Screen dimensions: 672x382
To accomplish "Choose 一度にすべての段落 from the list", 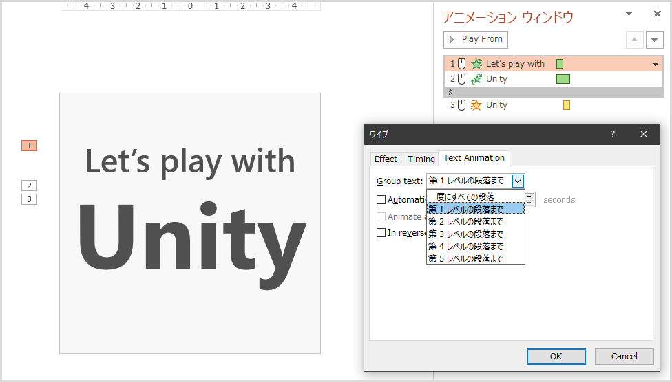I will [x=476, y=196].
